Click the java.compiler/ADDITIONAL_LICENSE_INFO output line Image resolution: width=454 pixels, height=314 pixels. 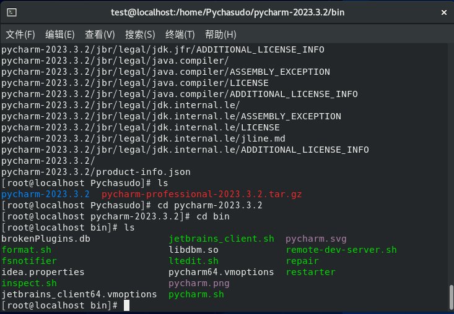(x=180, y=94)
